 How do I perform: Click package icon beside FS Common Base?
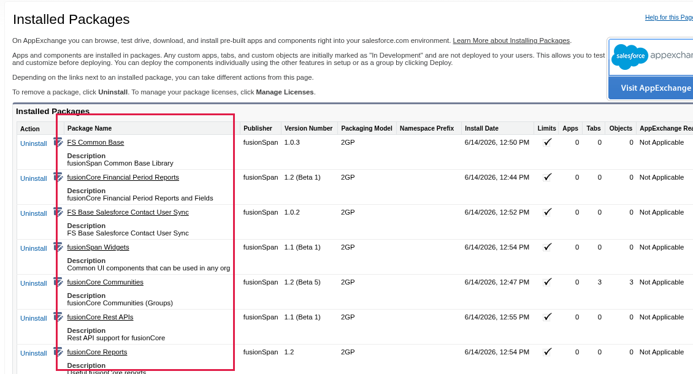58,142
